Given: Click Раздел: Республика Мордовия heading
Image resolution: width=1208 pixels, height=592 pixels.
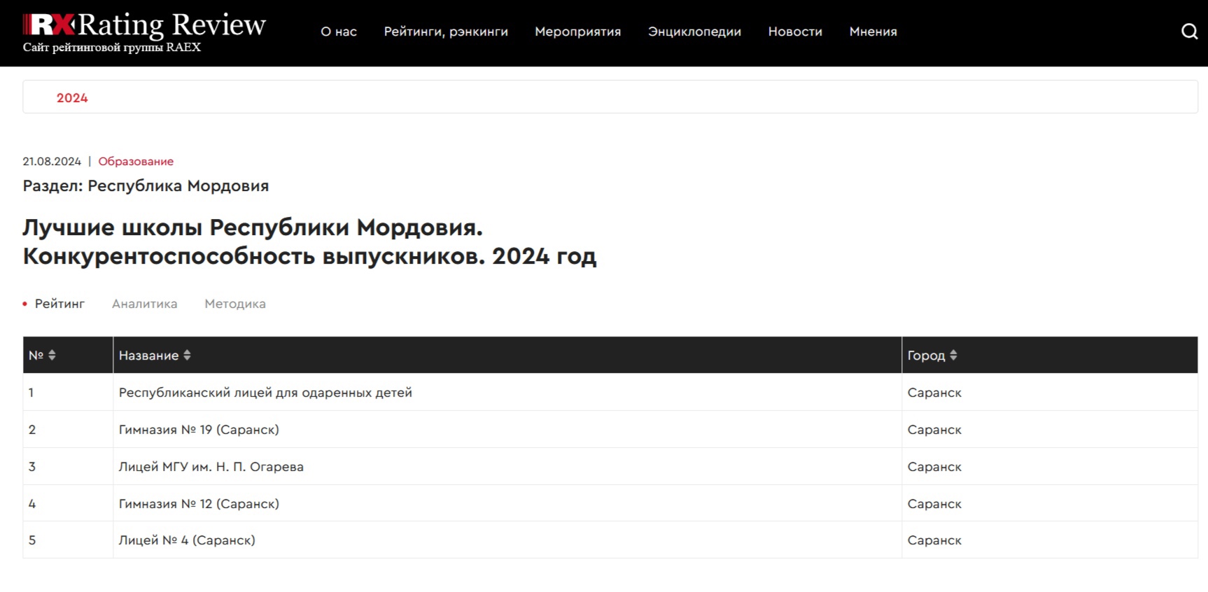Looking at the screenshot, I should (146, 186).
